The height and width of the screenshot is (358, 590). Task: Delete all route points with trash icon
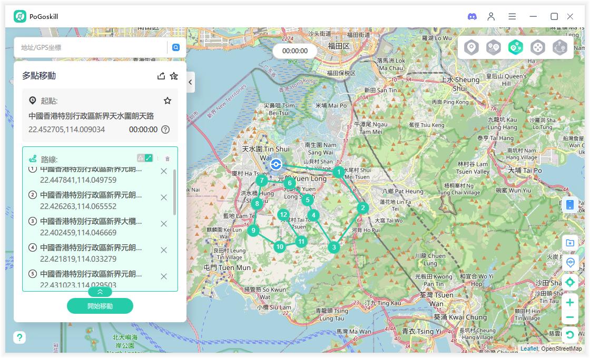[168, 158]
